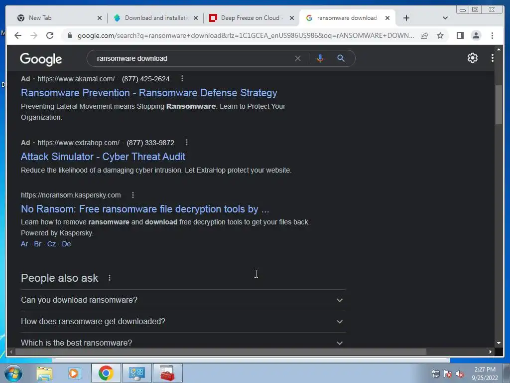Open the Windows Start menu

click(x=13, y=373)
